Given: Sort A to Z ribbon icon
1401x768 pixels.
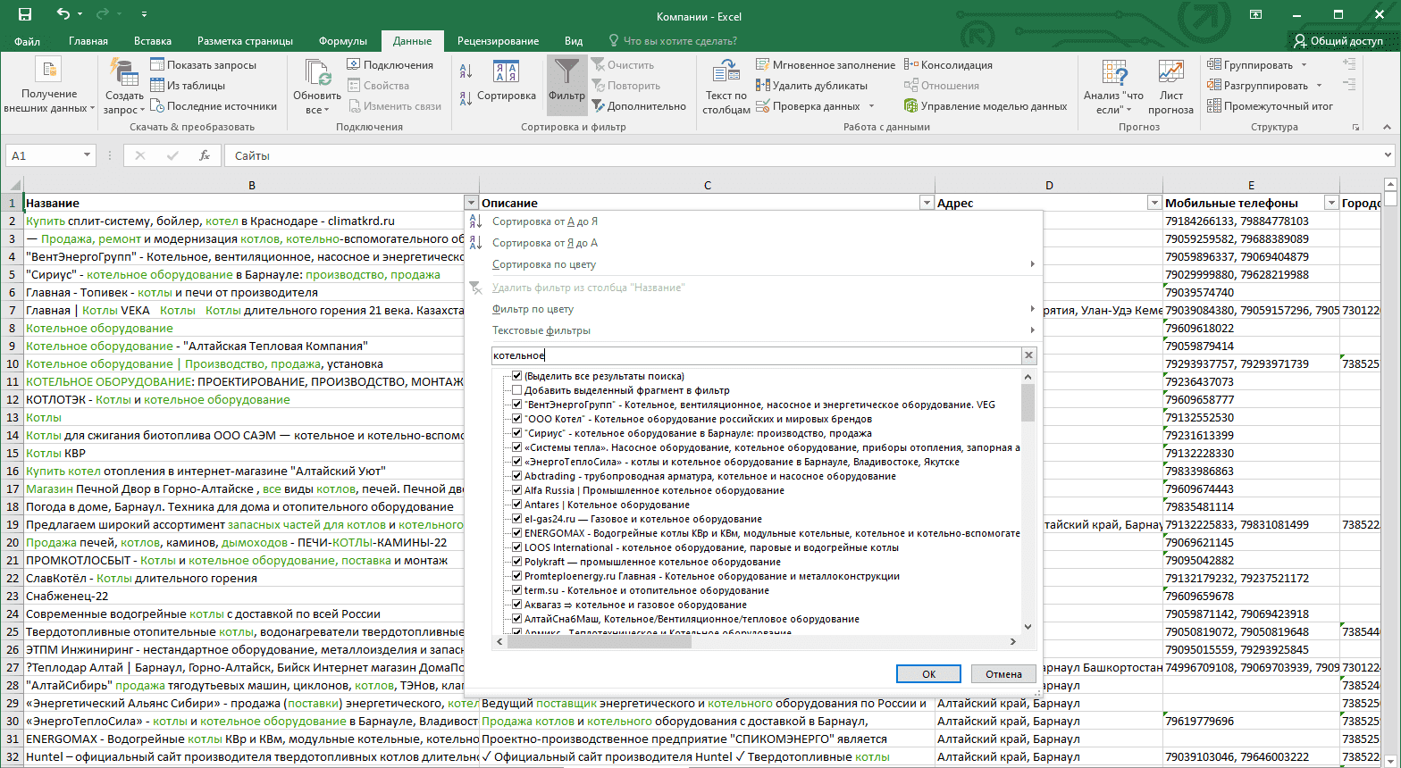Looking at the screenshot, I should coord(466,72).
